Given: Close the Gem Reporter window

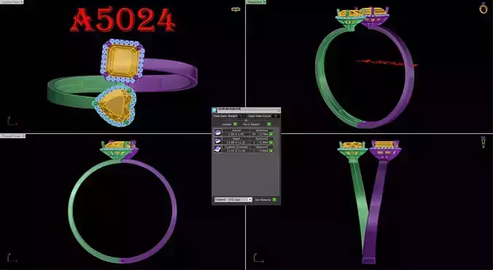Looking at the screenshot, I should [x=279, y=110].
